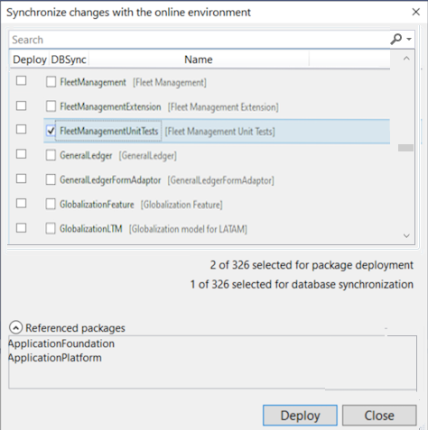The image size is (428, 430).
Task: Click the package list scrollbar thumb
Action: click(x=405, y=148)
